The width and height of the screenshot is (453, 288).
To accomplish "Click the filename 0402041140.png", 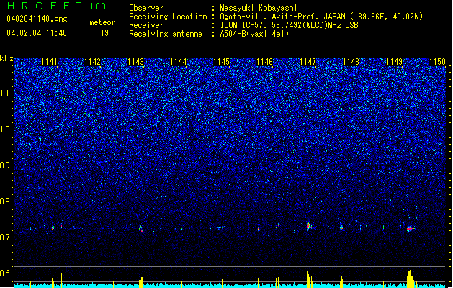I will coord(37,19).
